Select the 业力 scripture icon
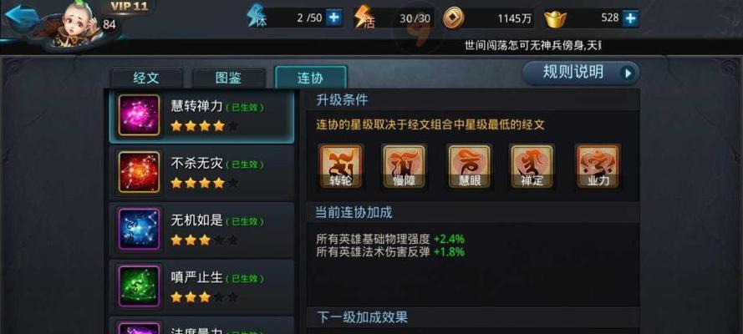Image resolution: width=743 pixels, height=334 pixels. click(x=598, y=166)
